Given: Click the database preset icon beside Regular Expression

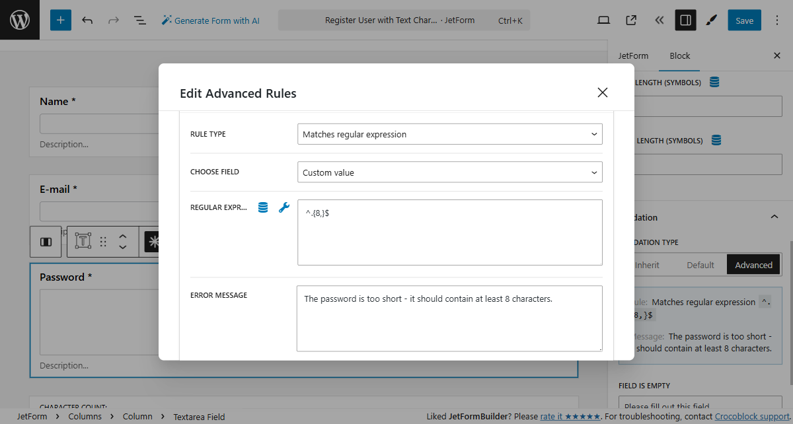Looking at the screenshot, I should tap(263, 207).
